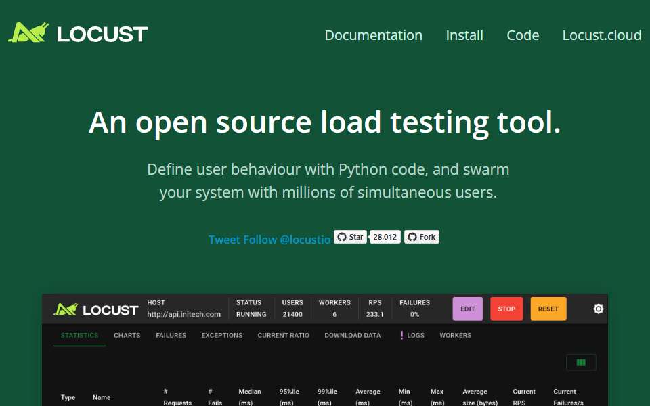Open the Workers tab
This screenshot has height=406, width=650.
[x=455, y=335]
